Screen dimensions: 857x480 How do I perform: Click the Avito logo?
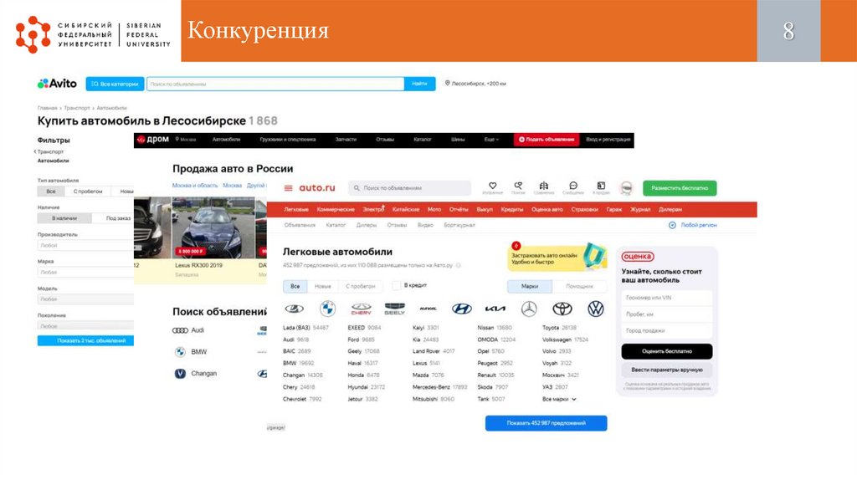[57, 84]
